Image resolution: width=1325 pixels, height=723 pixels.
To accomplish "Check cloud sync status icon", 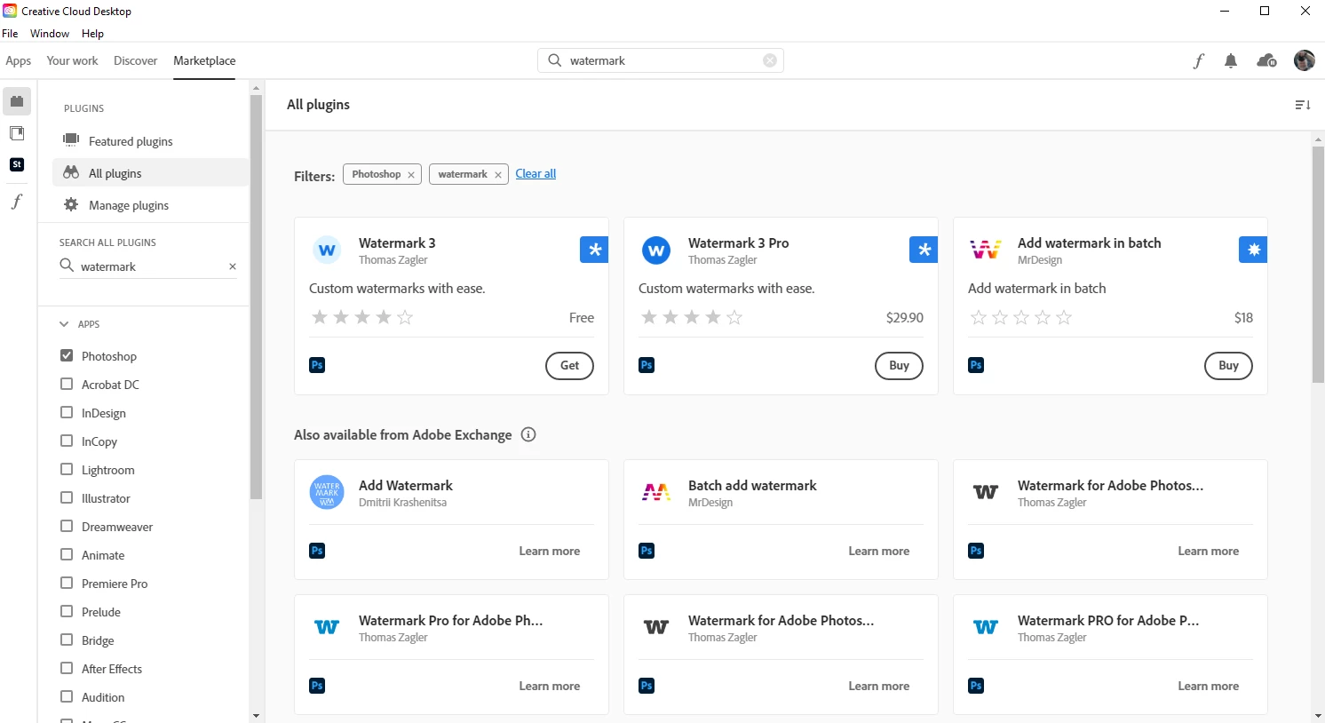I will 1266,60.
